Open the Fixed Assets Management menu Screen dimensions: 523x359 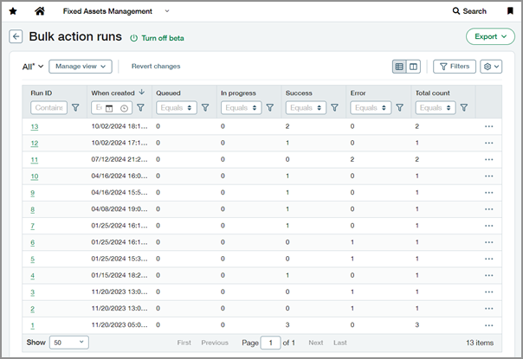click(116, 11)
